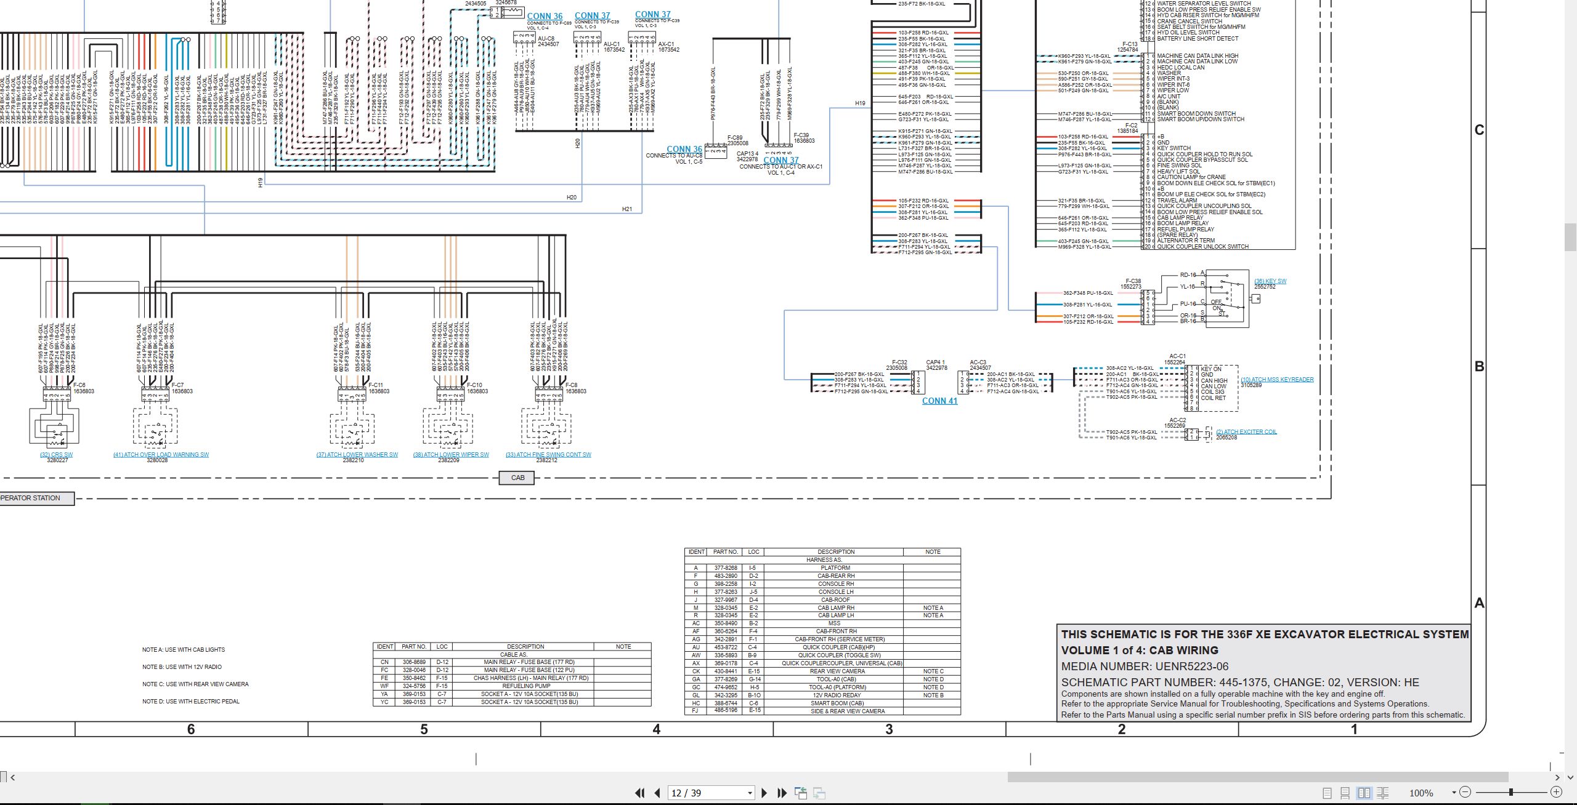Click the horizontal scrollbar thumb
This screenshot has height=805, width=1577.
coord(1258,777)
